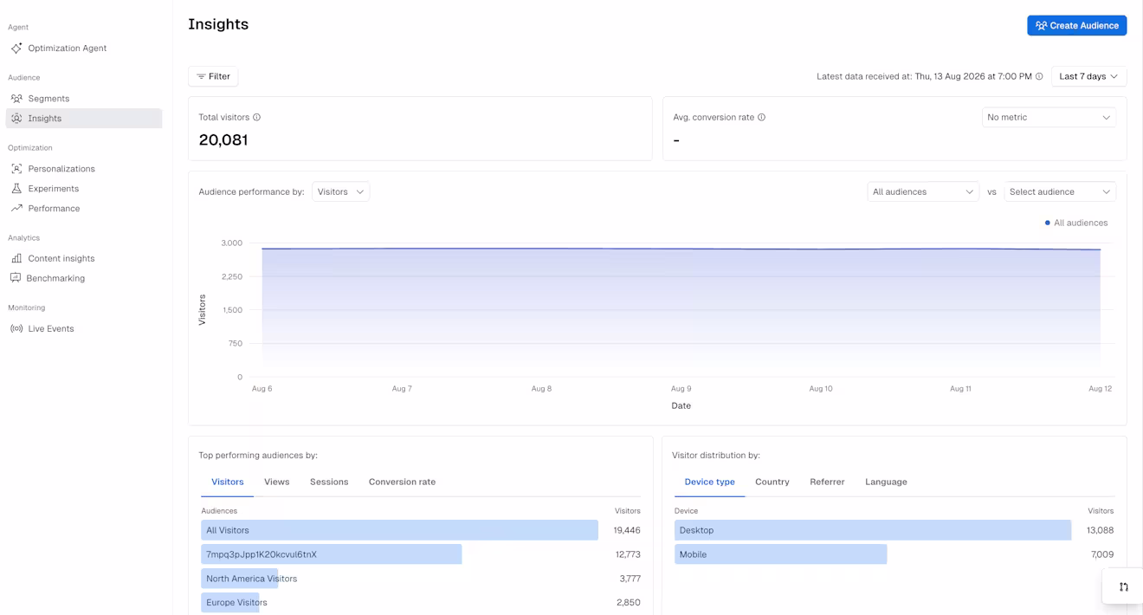Go to Performance in the sidebar
This screenshot has height=615, width=1143.
tap(84, 209)
